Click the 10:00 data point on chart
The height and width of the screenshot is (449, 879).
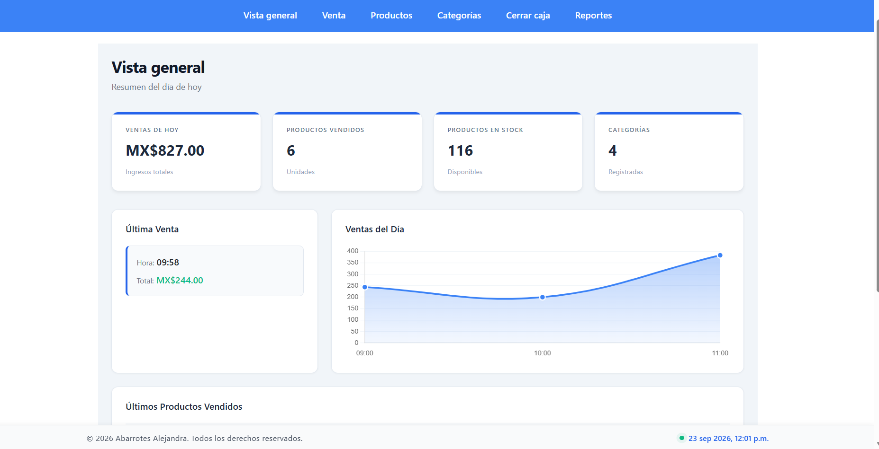point(543,297)
